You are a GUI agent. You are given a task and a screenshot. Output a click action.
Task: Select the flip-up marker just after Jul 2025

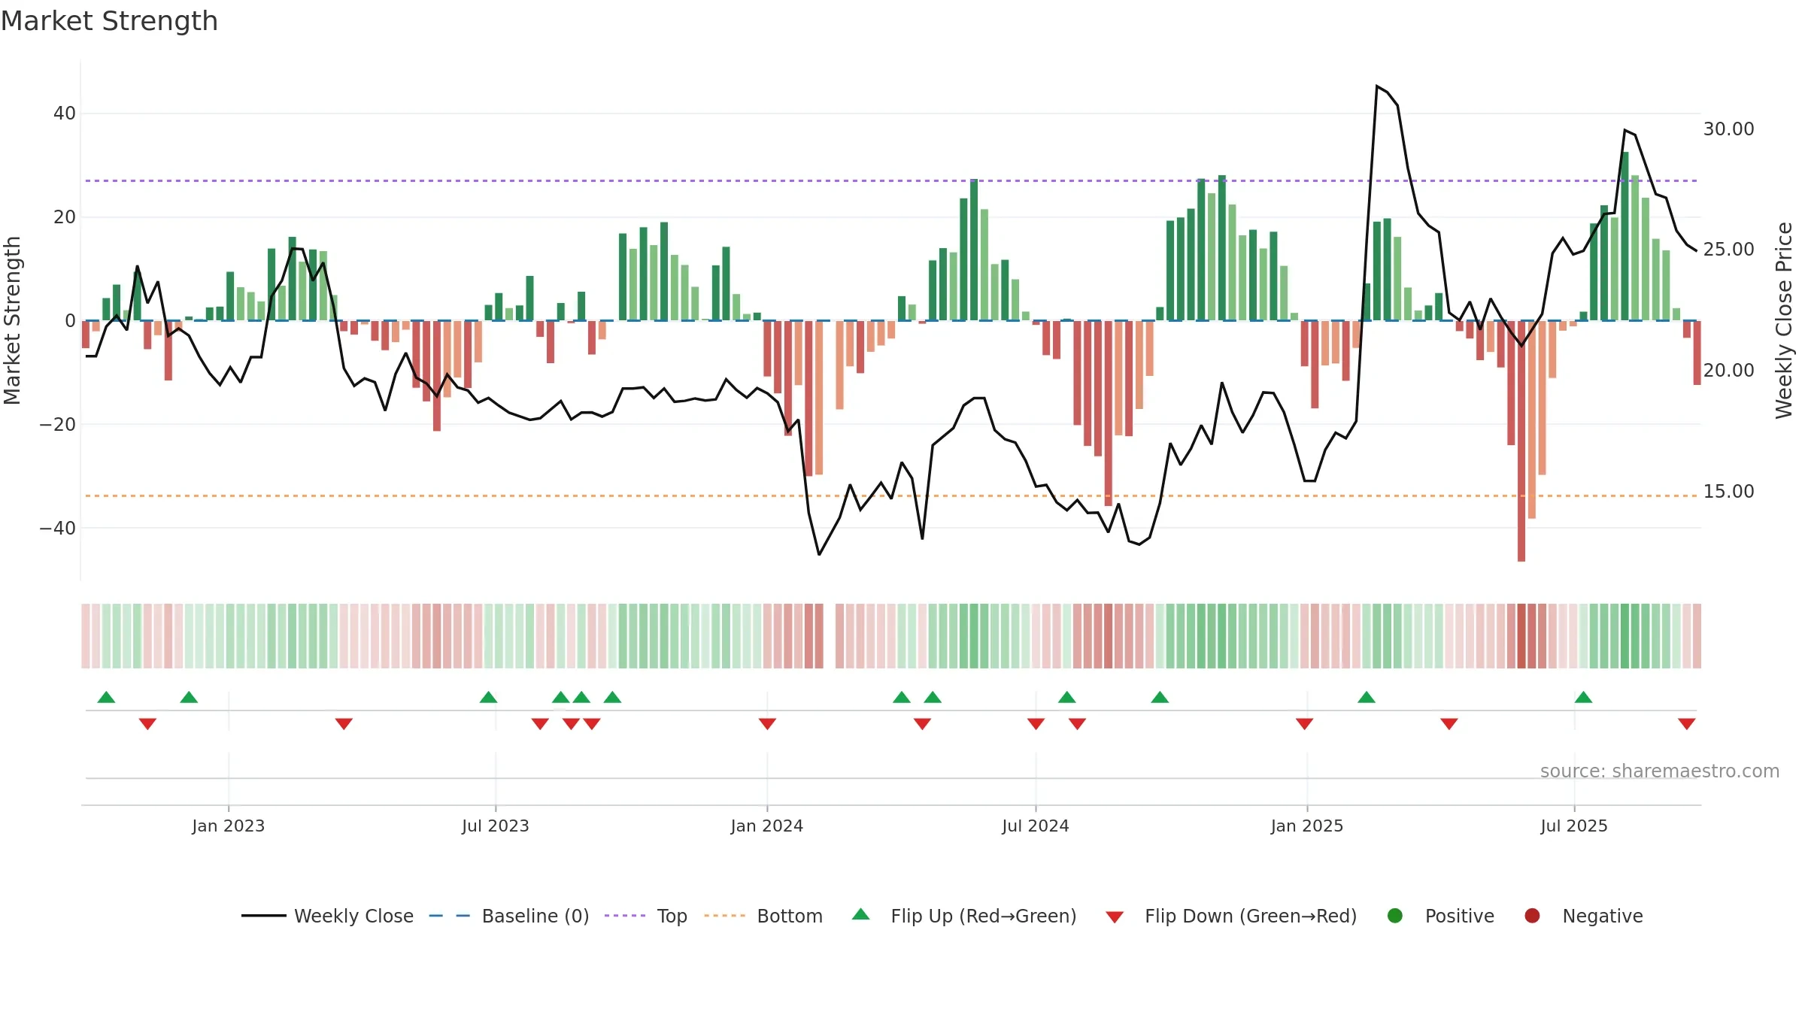tap(1583, 697)
